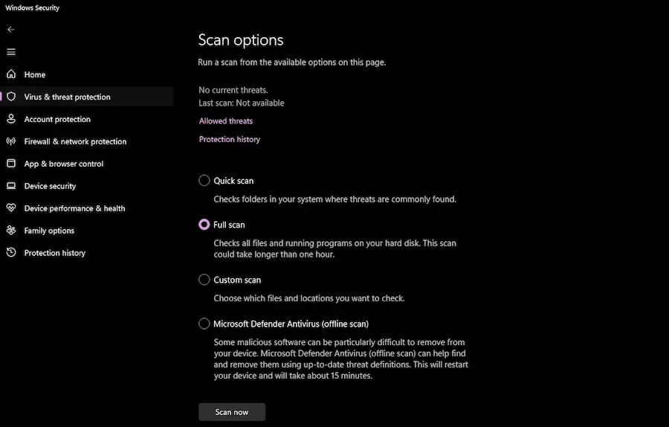Click the Account protection person icon
The height and width of the screenshot is (427, 669).
[11, 119]
